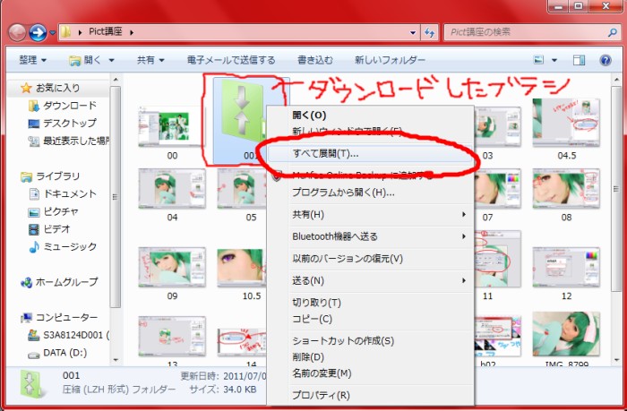Select the thumbnail named 11
The image size is (627, 411).
point(498,259)
